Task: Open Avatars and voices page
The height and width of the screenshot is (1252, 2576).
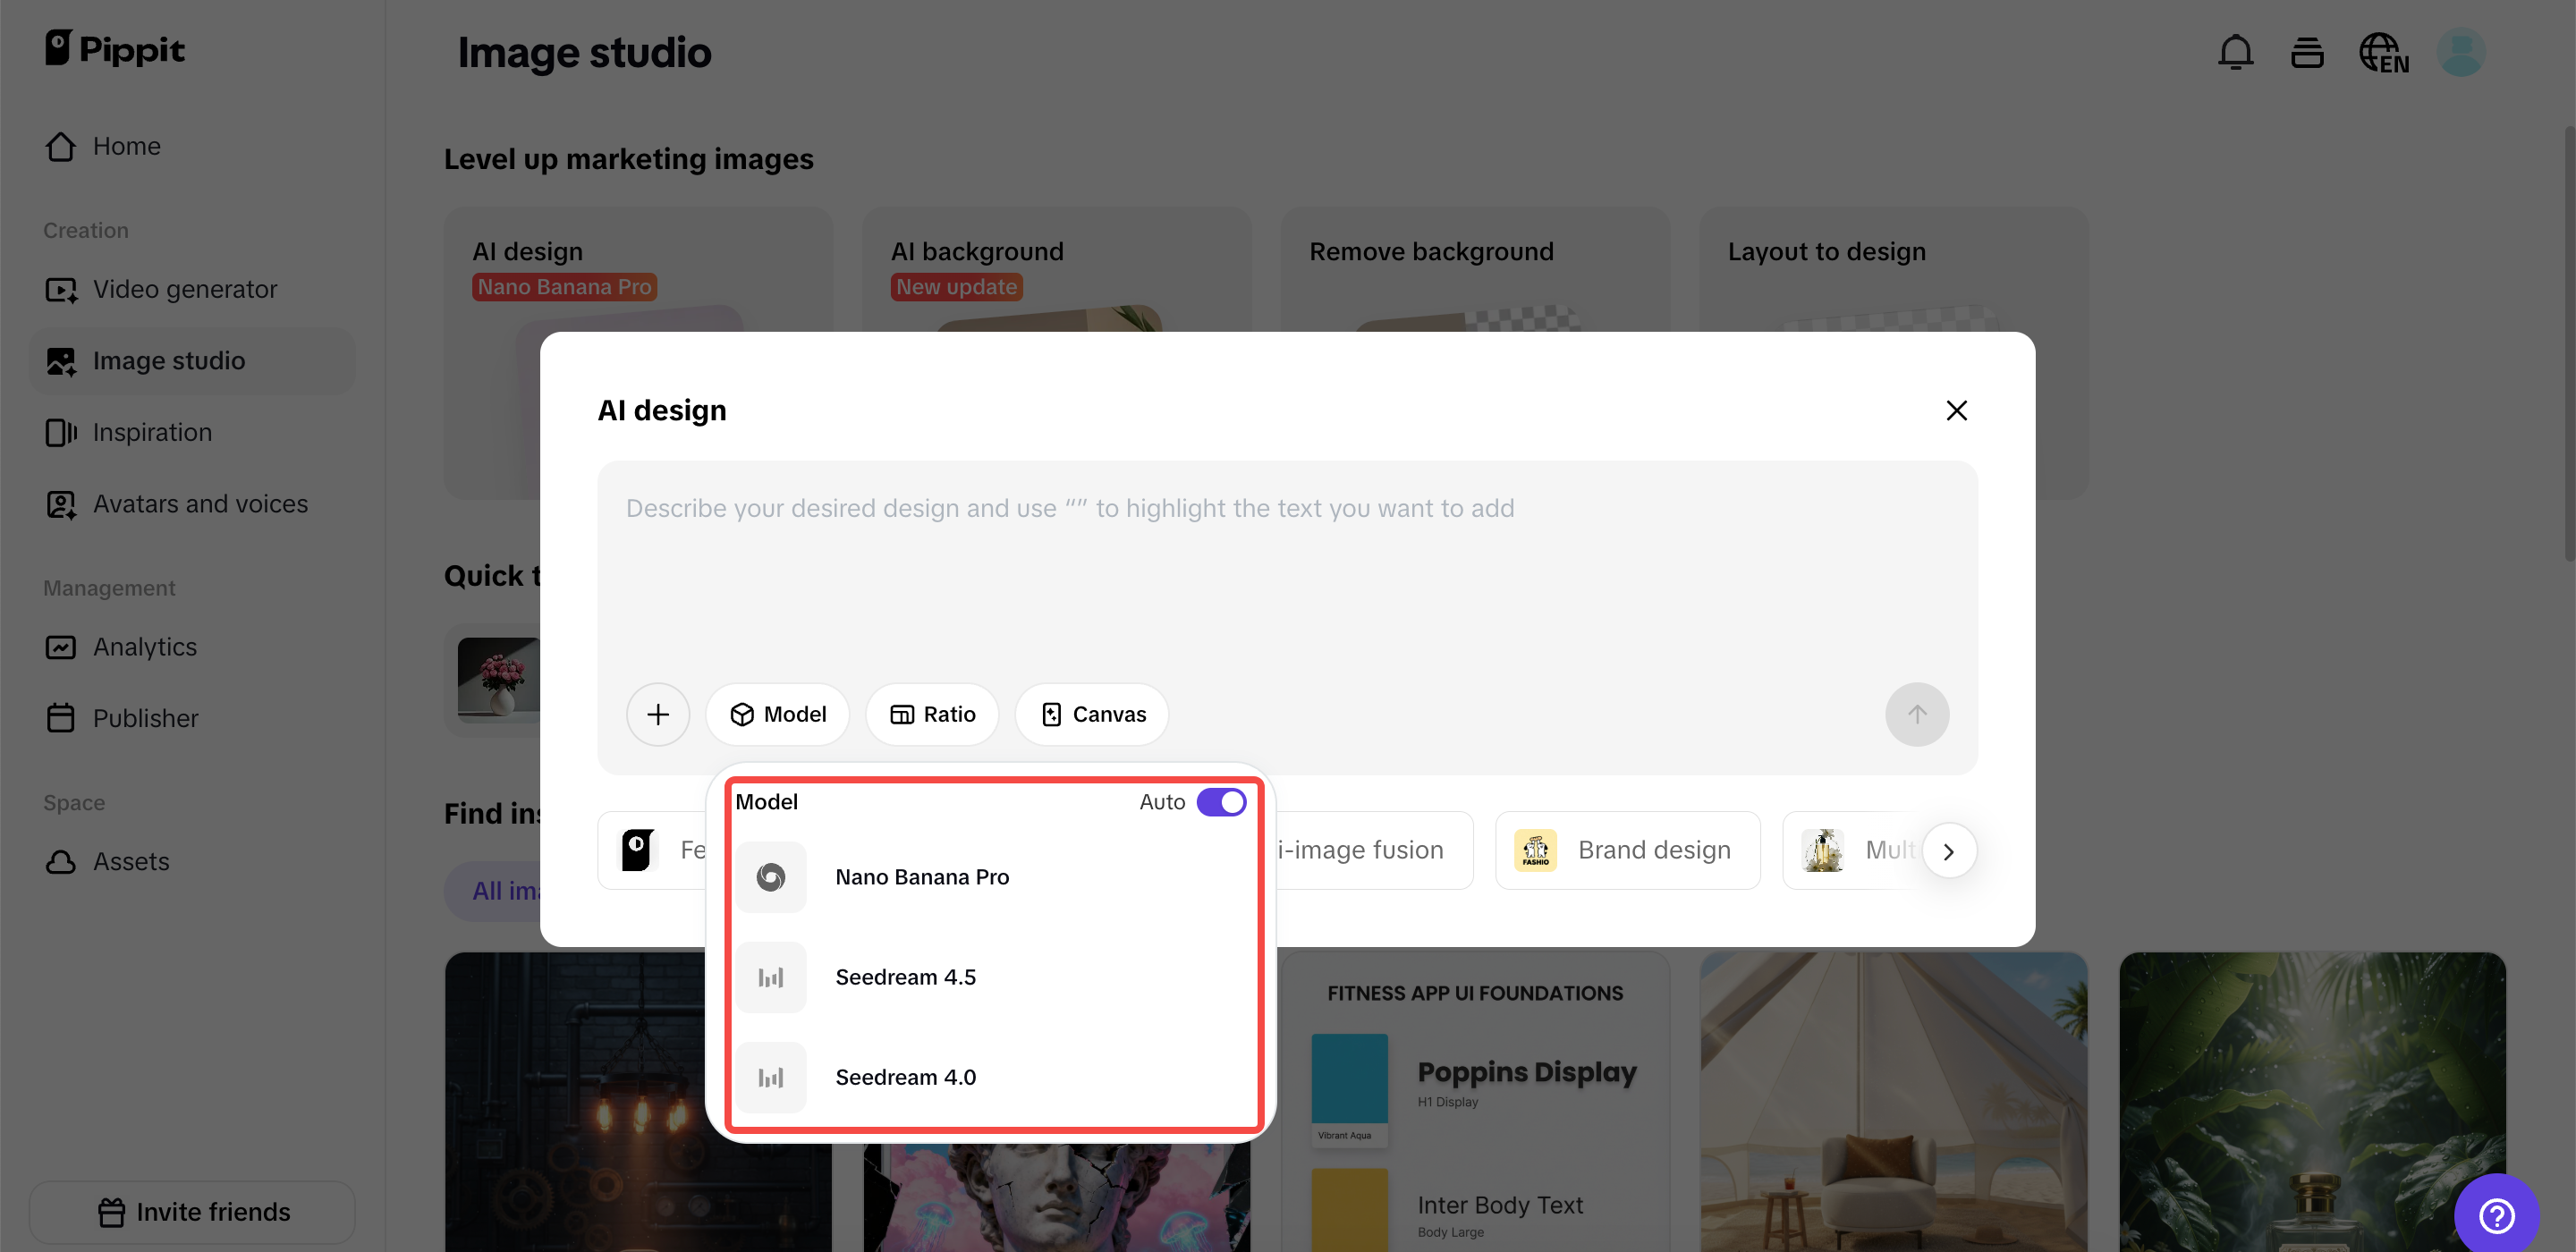Action: (x=199, y=504)
